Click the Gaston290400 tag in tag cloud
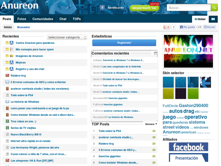The width and height of the screenshot is (221, 166). point(193,105)
